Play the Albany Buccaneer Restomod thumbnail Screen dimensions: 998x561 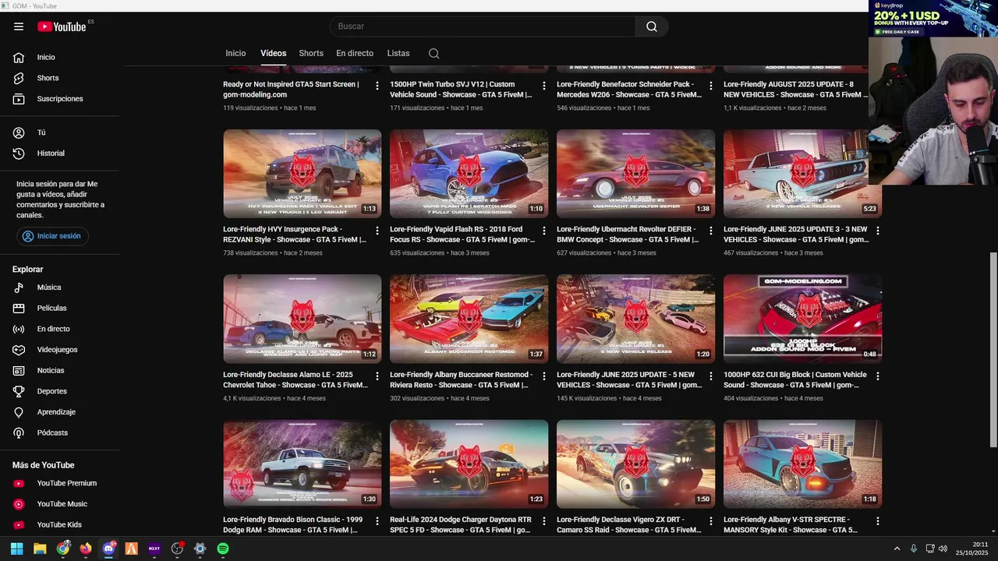pyautogui.click(x=469, y=319)
